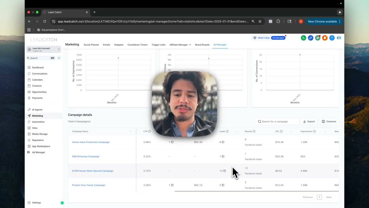Bookmark this page with the star icon
Viewport: 369px width, 208px height.
tap(260, 21)
